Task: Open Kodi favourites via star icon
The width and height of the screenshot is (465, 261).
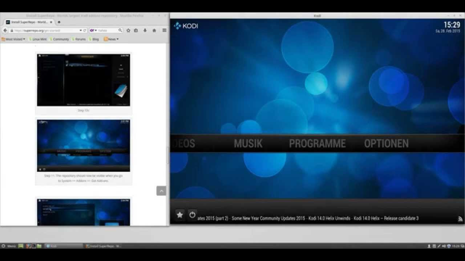Action: (179, 215)
